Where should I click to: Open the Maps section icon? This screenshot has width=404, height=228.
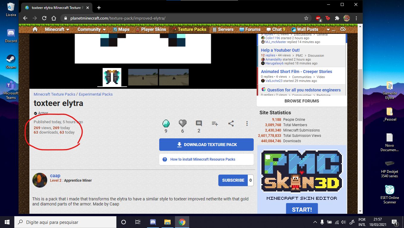pyautogui.click(x=121, y=29)
